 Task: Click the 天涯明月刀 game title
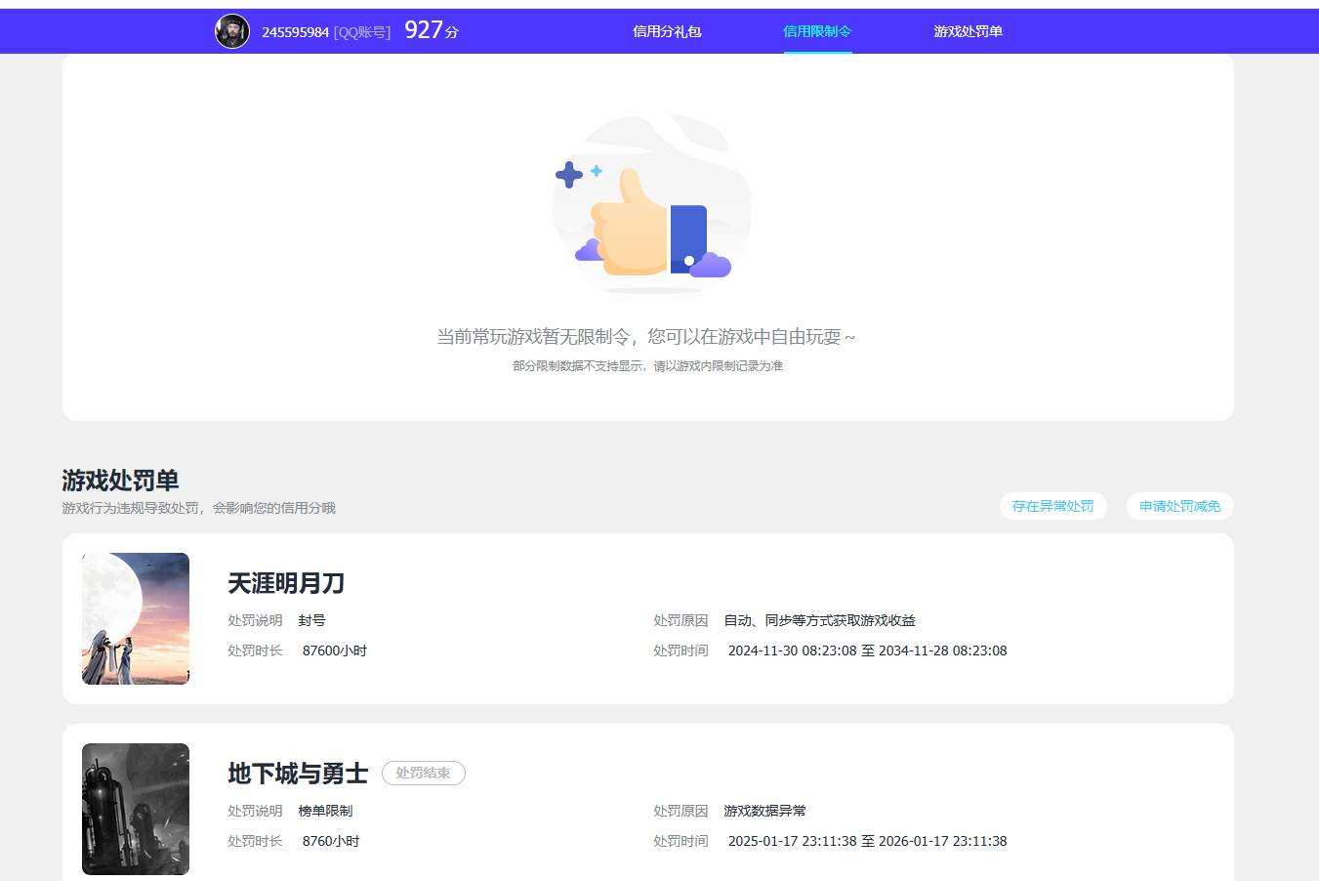(286, 583)
